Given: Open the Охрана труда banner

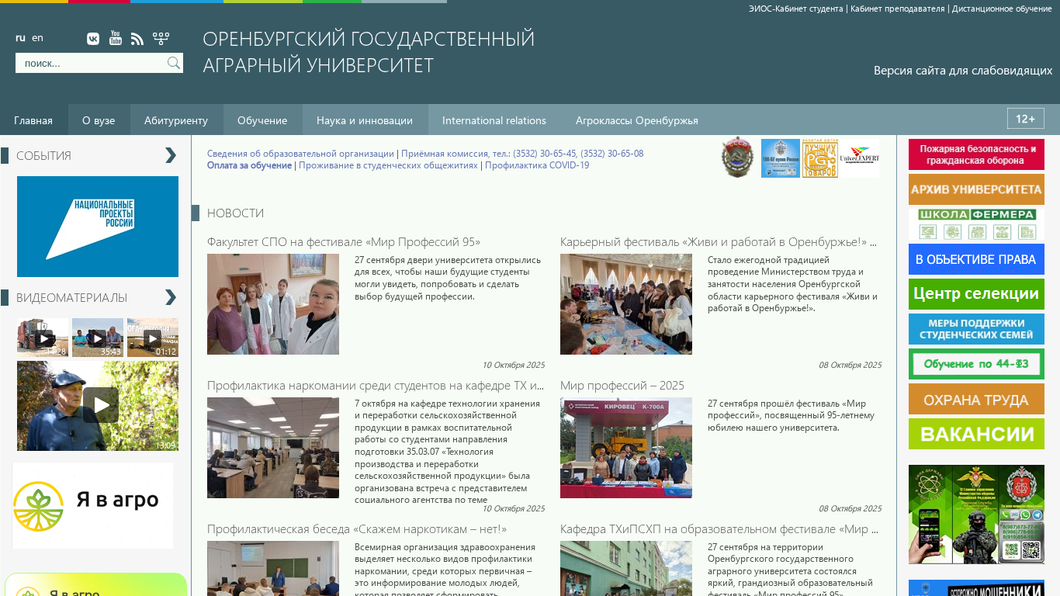Looking at the screenshot, I should [976, 399].
